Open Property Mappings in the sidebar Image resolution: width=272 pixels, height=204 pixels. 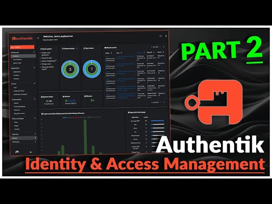(19, 107)
